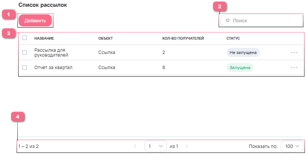The width and height of the screenshot is (306, 154).
Task: Check the Рассылка для руководителей row checkbox
Action: coord(25,52)
